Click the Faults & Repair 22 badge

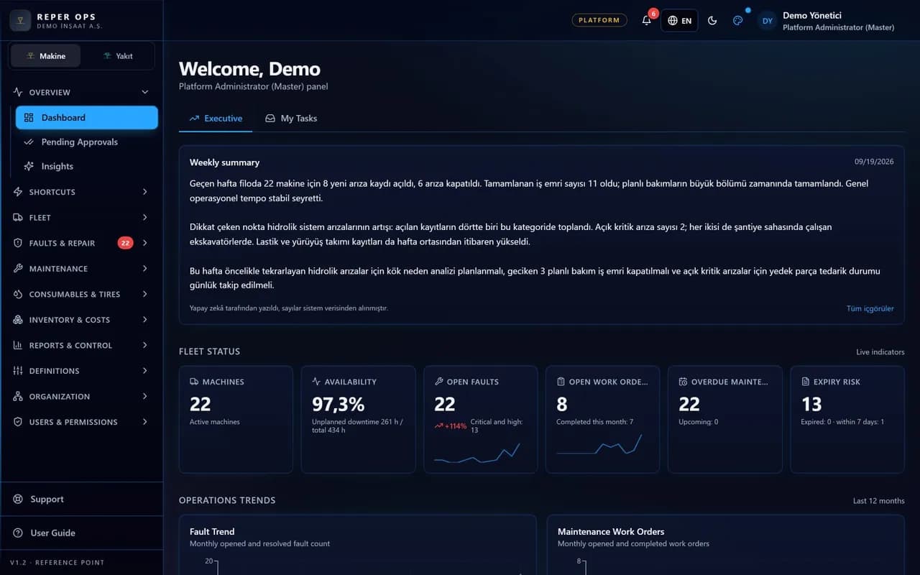[x=125, y=243]
